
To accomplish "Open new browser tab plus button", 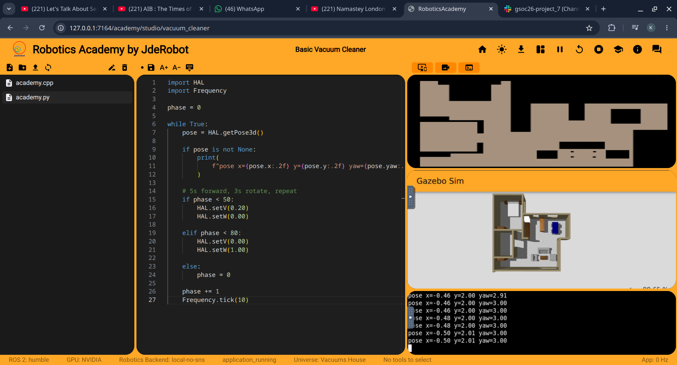I will pos(604,9).
